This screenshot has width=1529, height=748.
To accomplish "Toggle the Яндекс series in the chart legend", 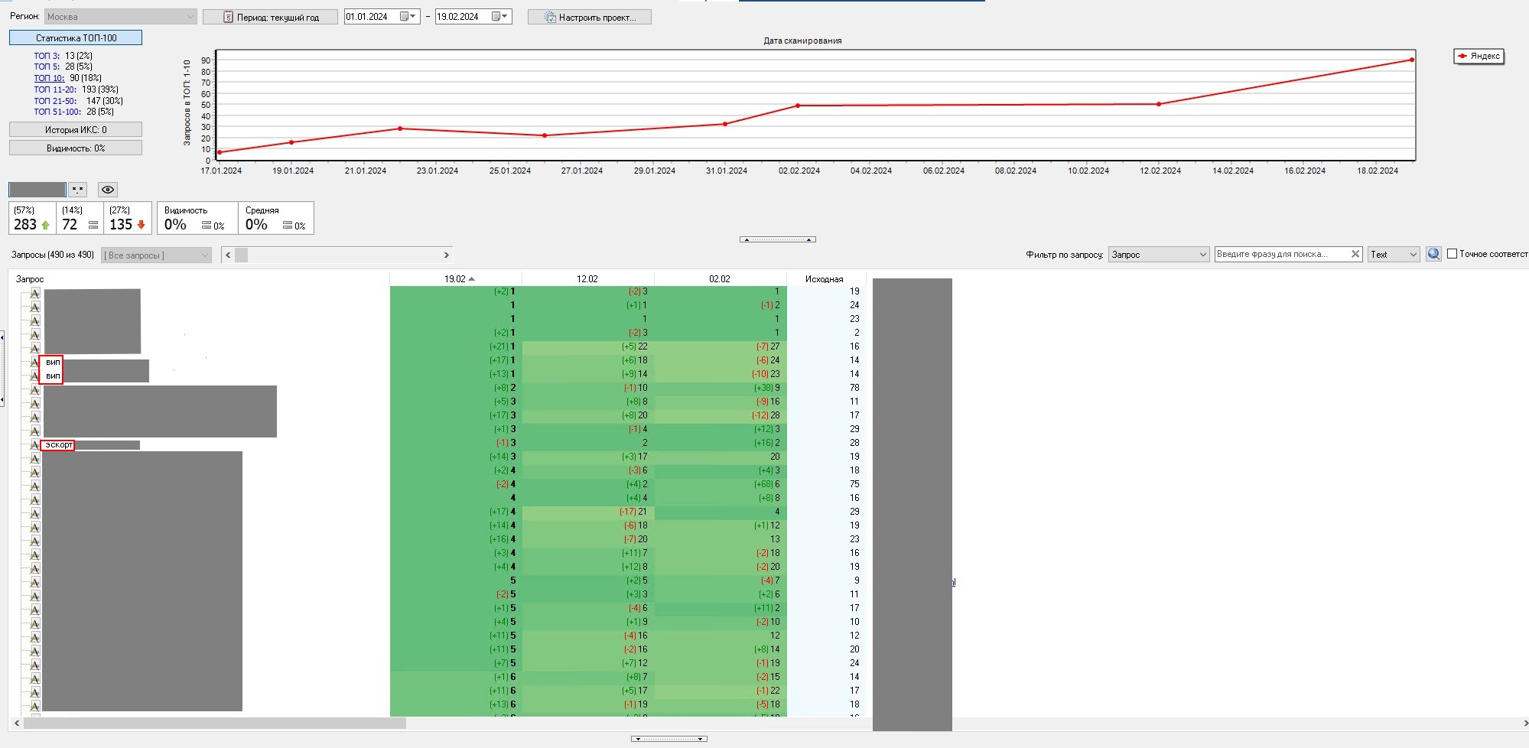I will pyautogui.click(x=1479, y=56).
